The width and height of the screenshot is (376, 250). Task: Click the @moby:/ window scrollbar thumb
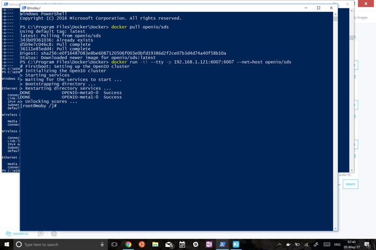(335, 19)
